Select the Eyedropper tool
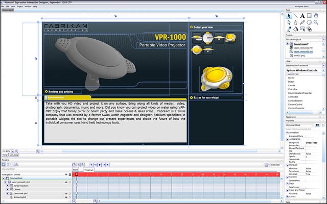 point(289,29)
